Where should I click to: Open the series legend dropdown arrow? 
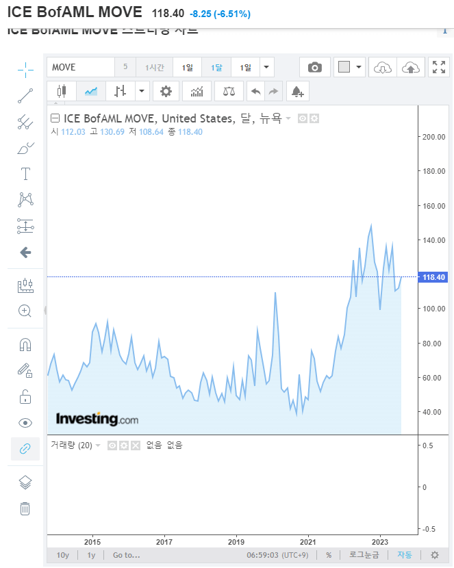[288, 118]
